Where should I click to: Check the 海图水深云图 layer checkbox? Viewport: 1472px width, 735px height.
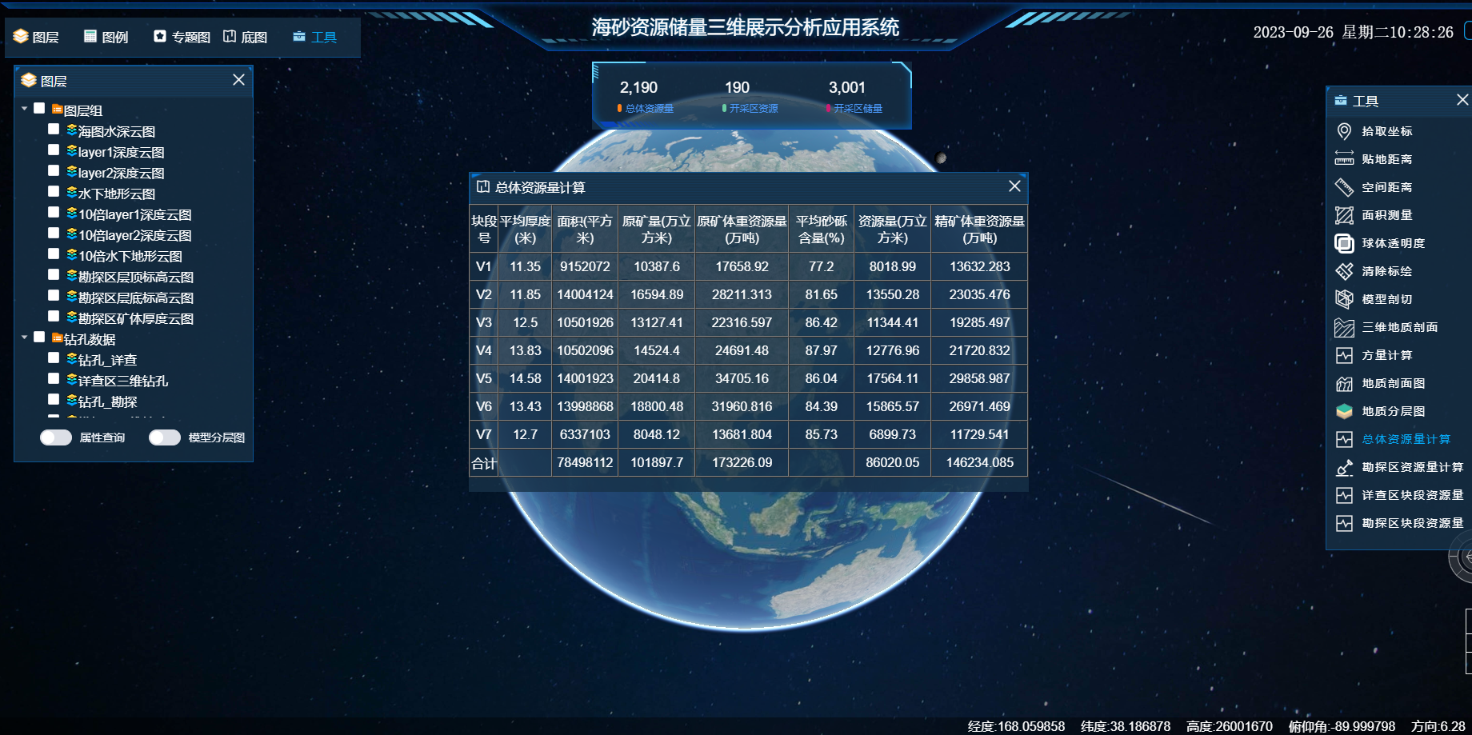pos(54,130)
